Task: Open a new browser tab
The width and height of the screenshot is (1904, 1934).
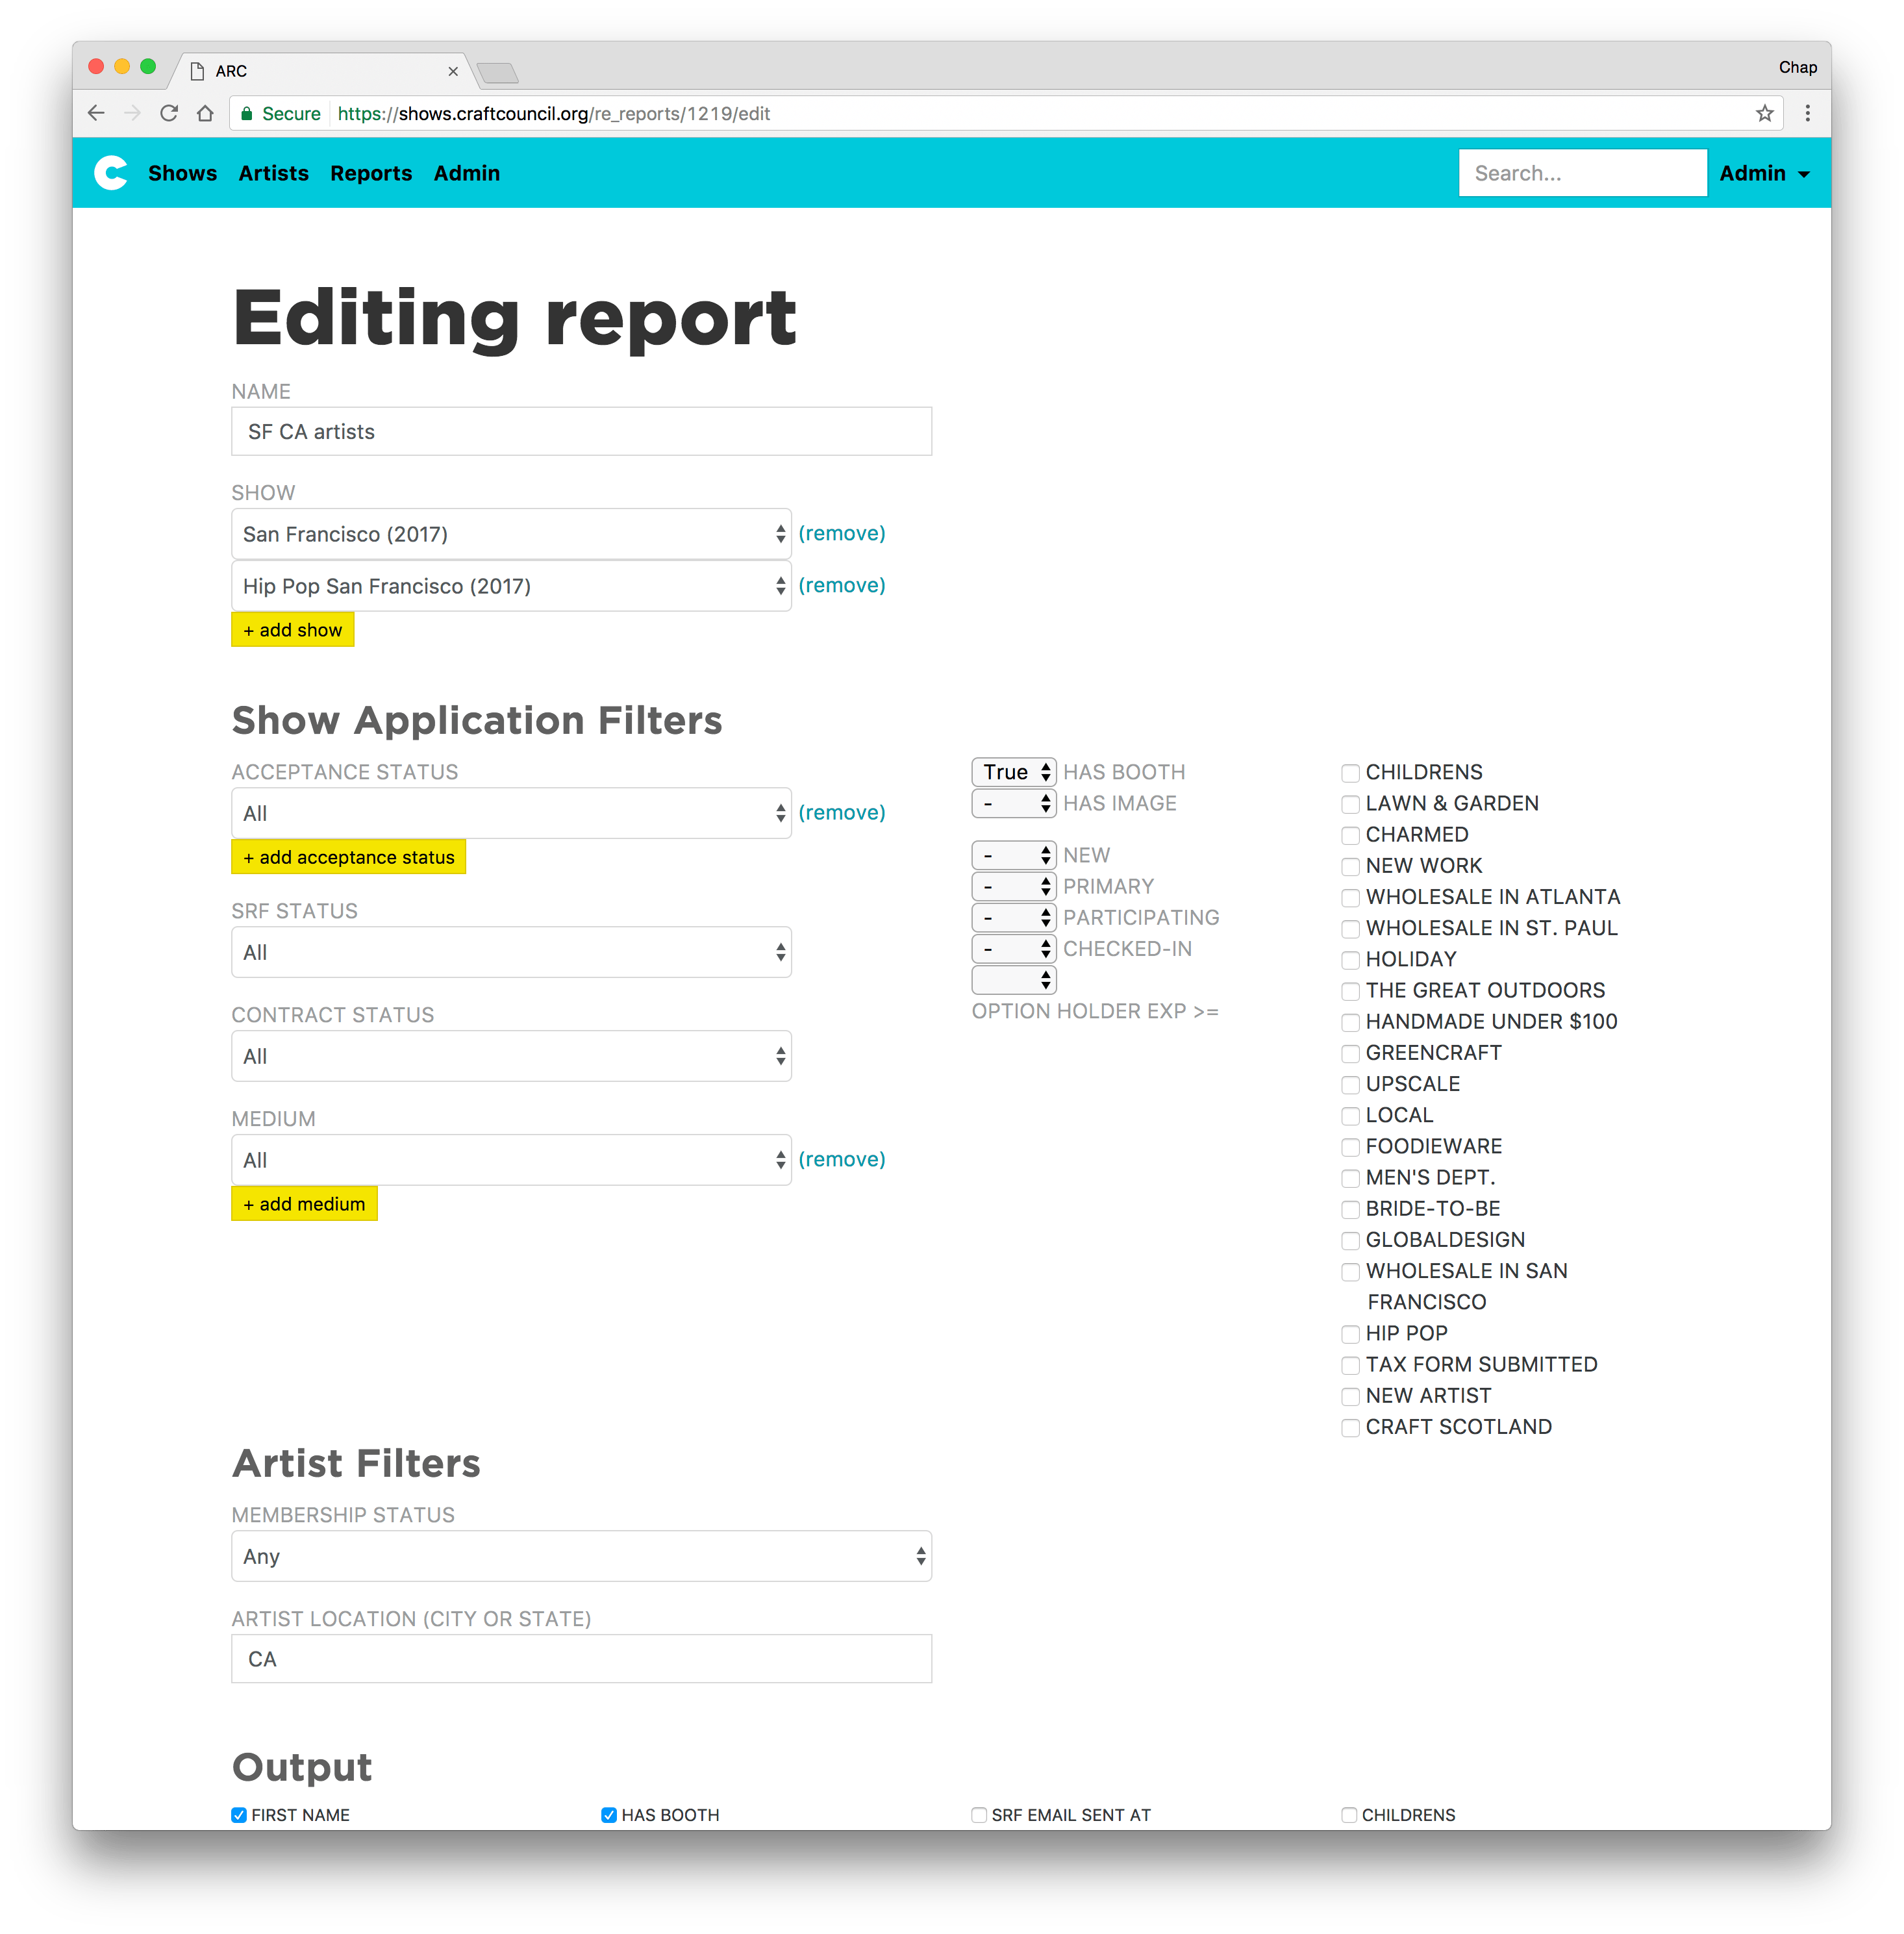Action: tap(497, 72)
